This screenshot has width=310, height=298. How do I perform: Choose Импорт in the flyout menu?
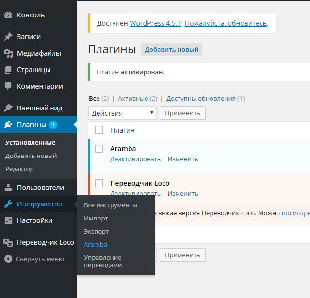tap(96, 219)
